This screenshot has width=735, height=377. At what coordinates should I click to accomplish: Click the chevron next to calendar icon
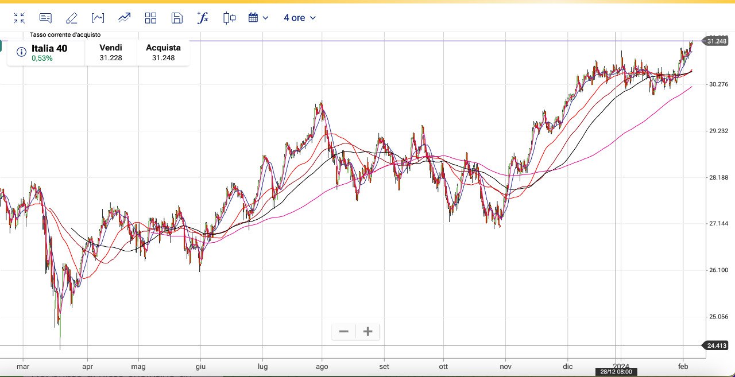tap(265, 18)
